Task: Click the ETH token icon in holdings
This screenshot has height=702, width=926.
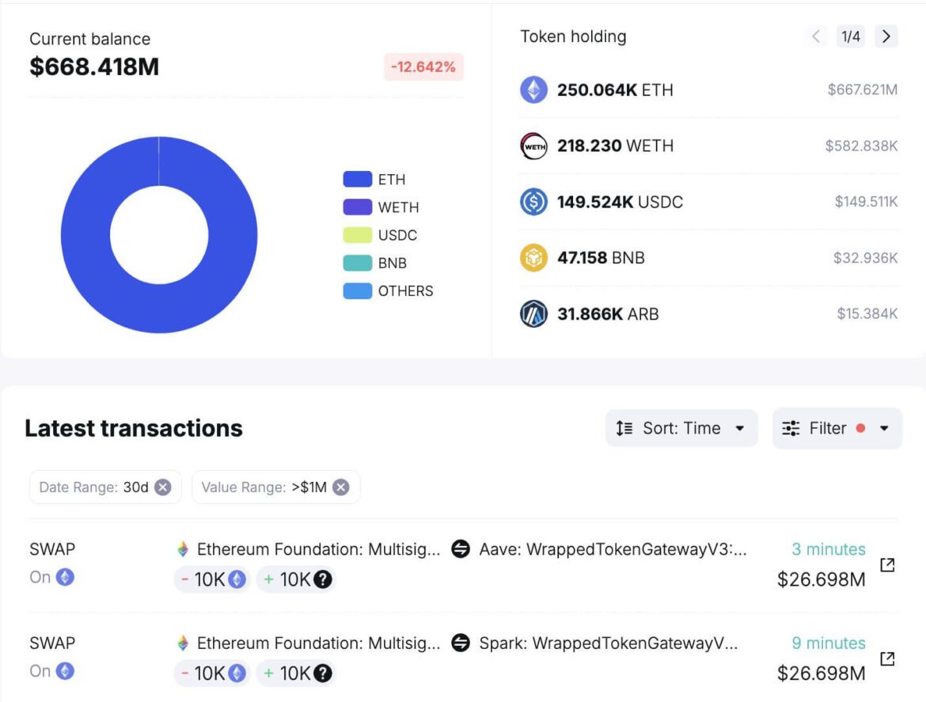Action: click(533, 89)
